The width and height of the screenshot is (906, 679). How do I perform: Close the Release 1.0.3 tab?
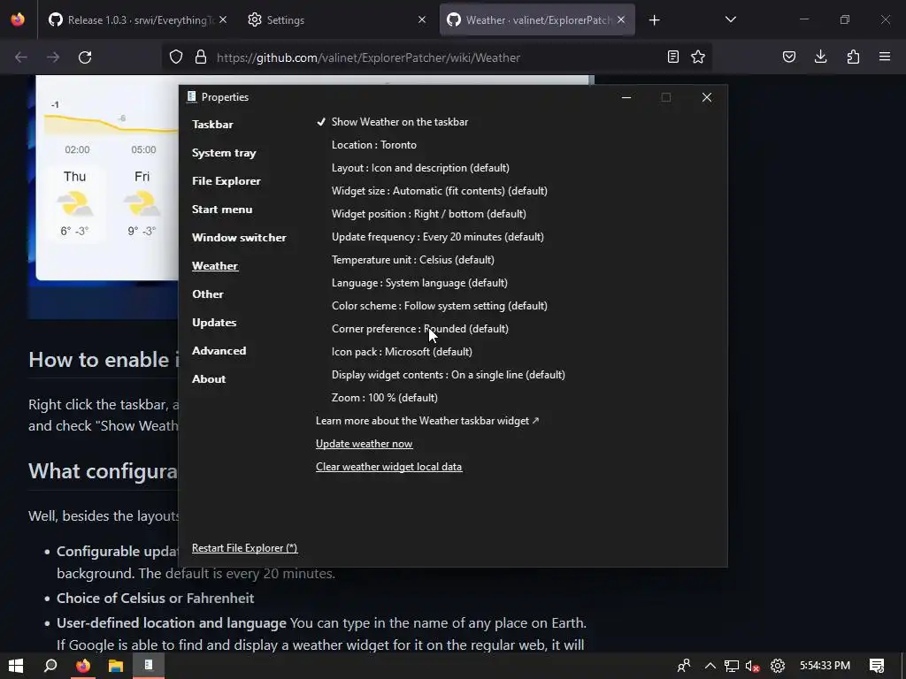point(223,19)
